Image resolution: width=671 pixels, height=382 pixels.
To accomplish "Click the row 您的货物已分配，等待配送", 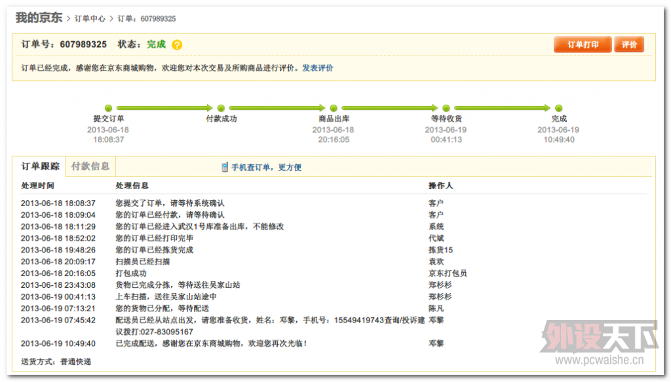I will 163,309.
